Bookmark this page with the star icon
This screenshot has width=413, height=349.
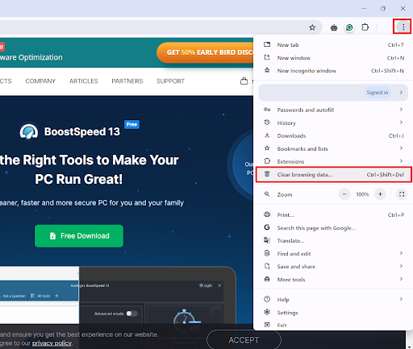(312, 27)
